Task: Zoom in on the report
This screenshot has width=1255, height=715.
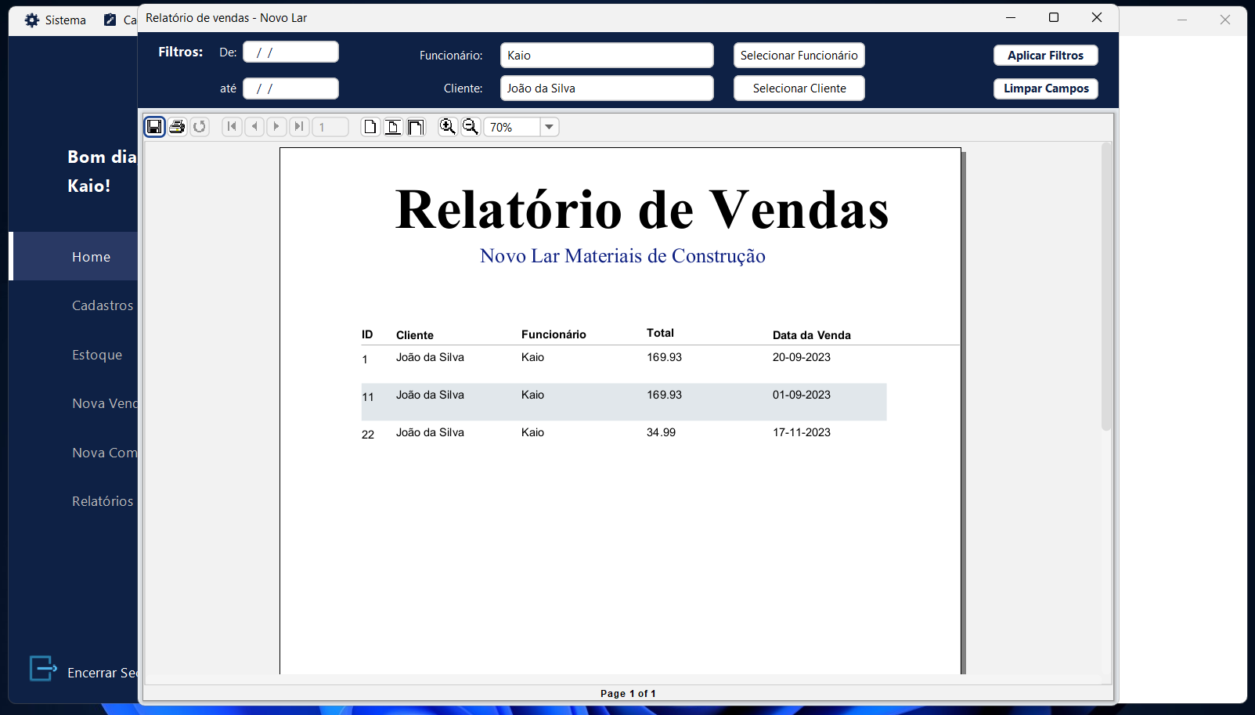Action: tap(447, 126)
